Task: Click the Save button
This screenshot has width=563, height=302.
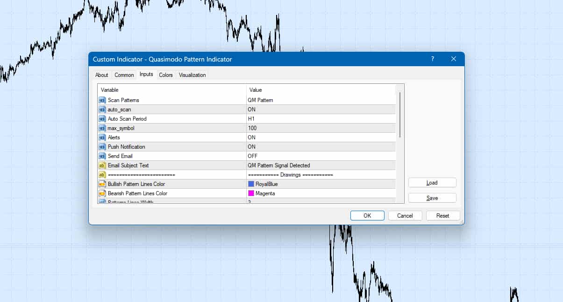Action: (432, 198)
